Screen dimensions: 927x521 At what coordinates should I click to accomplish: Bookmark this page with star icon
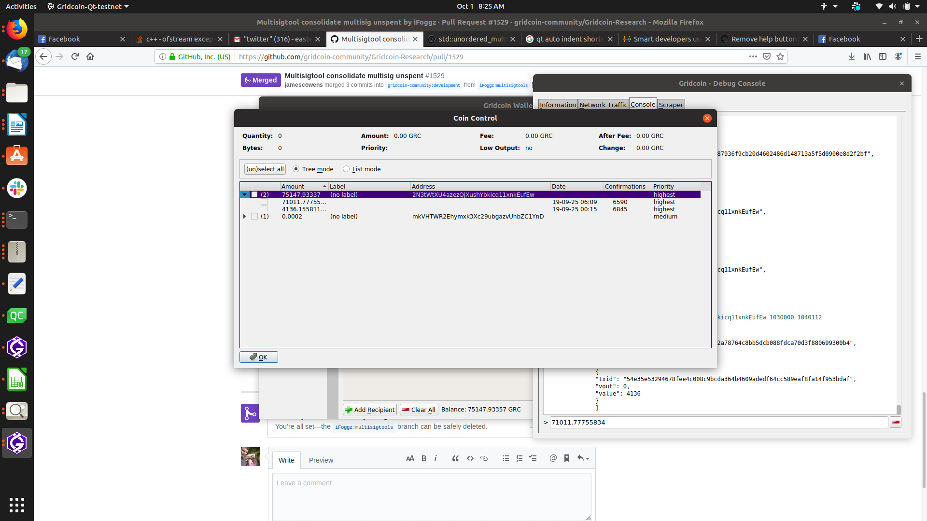(780, 56)
